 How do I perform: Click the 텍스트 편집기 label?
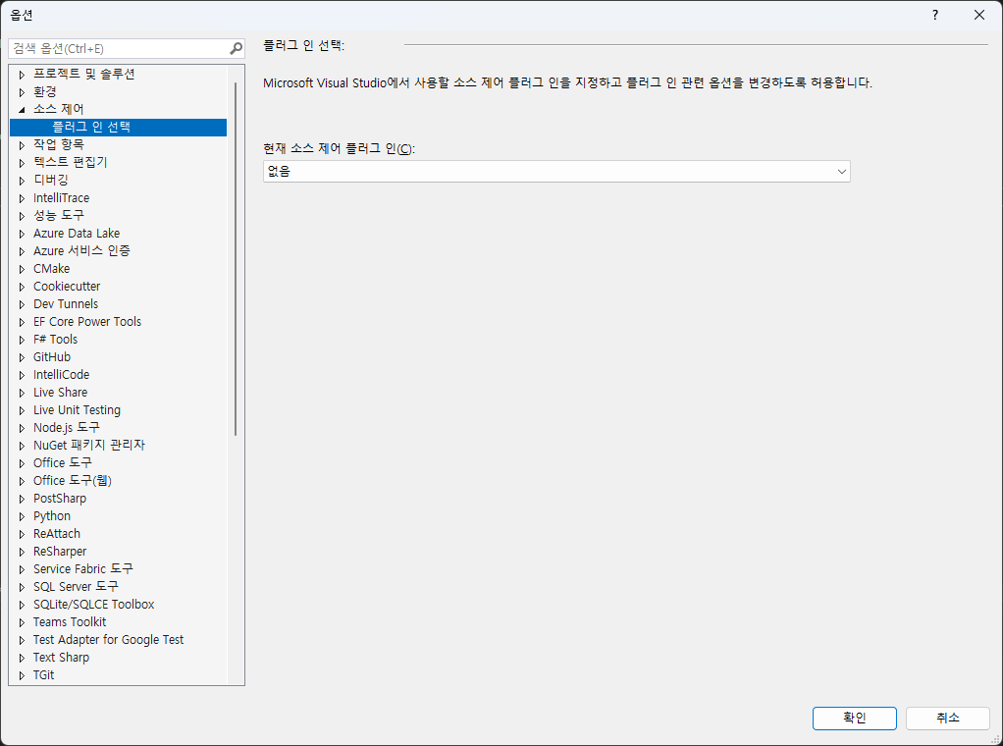(71, 163)
